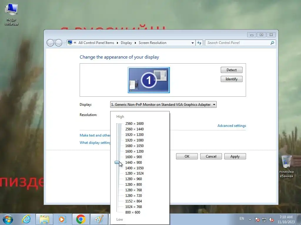Image resolution: width=301 pixels, height=225 pixels.
Task: Open Windows Explorer from the taskbar
Action: [44, 219]
